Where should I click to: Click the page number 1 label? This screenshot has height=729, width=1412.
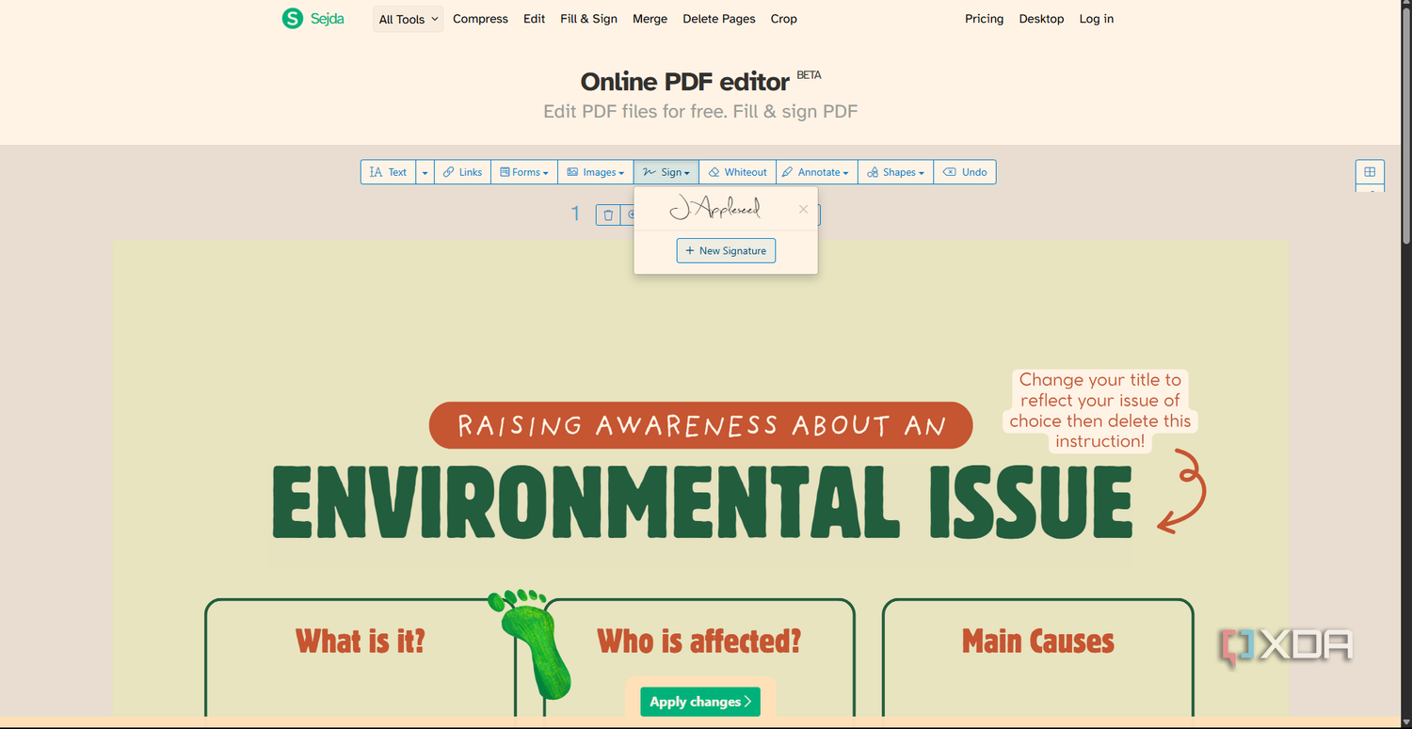pos(575,214)
